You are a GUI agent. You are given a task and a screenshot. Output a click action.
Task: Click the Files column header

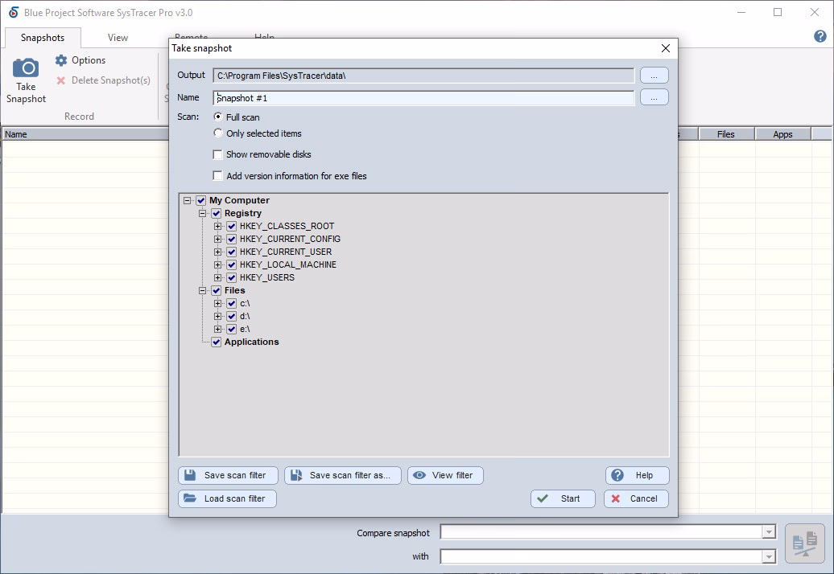pos(726,134)
